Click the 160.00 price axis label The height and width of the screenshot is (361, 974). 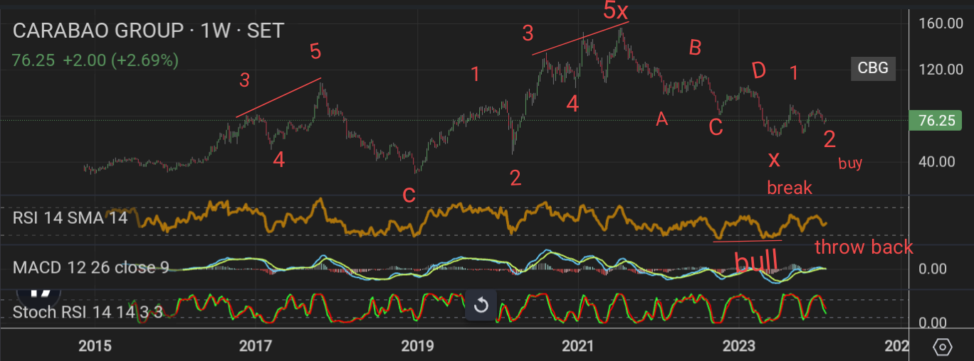[941, 23]
